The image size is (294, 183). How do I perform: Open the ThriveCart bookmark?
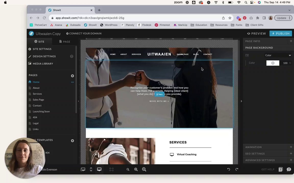tap(38, 25)
